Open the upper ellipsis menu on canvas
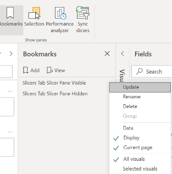172x174 pixels. [10, 92]
